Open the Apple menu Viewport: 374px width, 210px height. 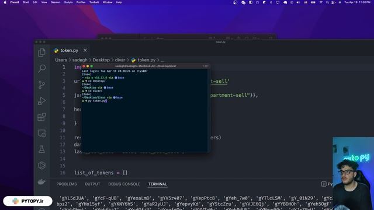click(5, 2)
